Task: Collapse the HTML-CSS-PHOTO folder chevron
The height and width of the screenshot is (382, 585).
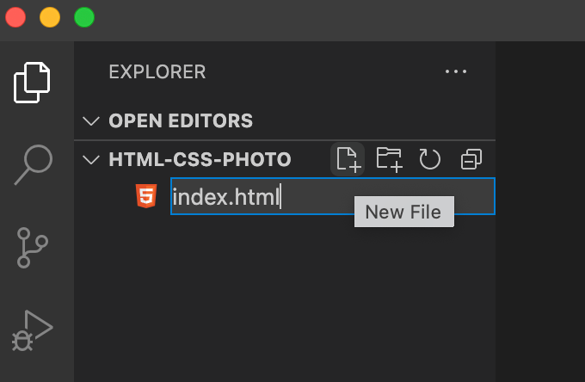Action: [91, 159]
